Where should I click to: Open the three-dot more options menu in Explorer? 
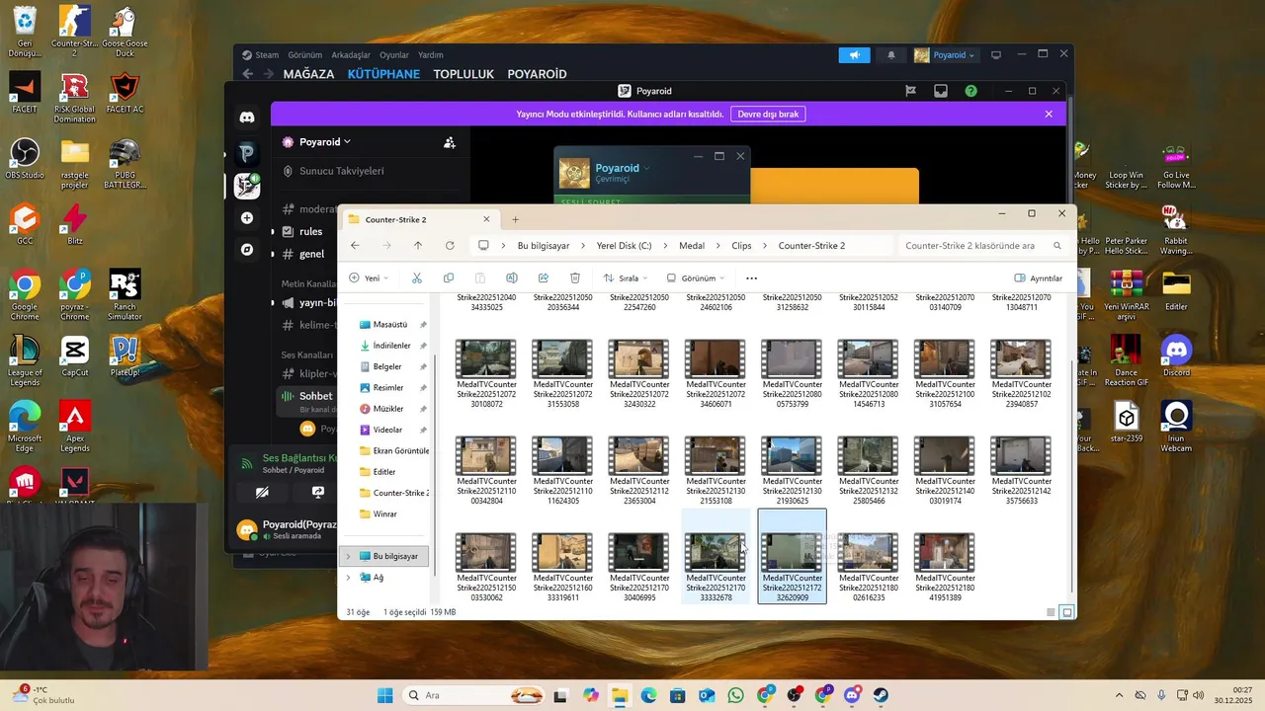751,278
